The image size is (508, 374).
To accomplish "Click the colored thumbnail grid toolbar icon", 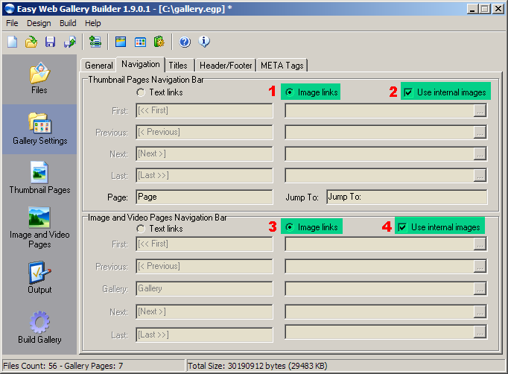I will 140,42.
